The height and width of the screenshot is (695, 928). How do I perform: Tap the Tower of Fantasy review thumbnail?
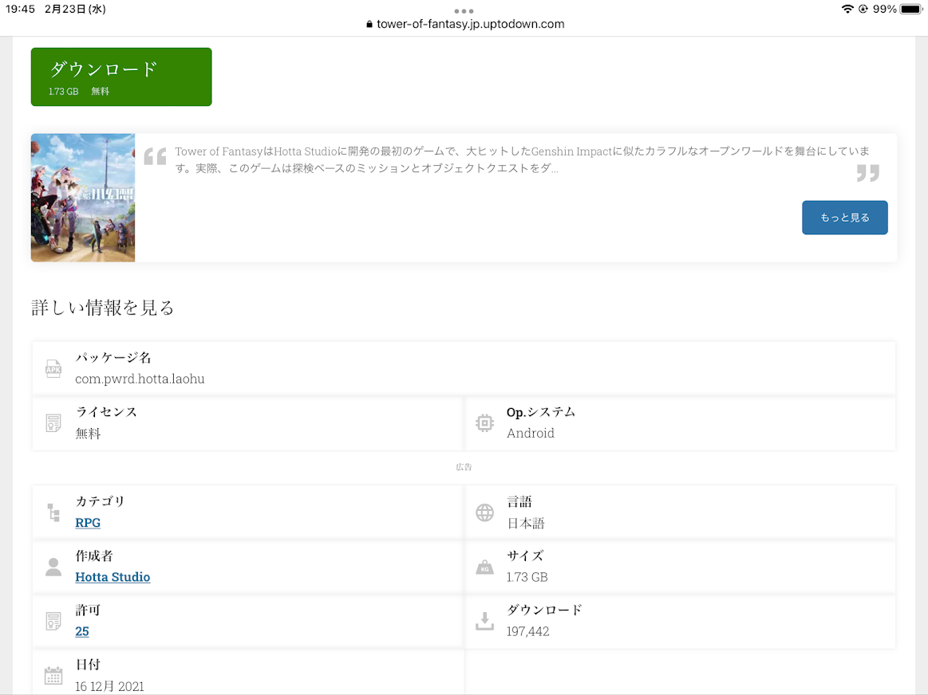tap(83, 198)
